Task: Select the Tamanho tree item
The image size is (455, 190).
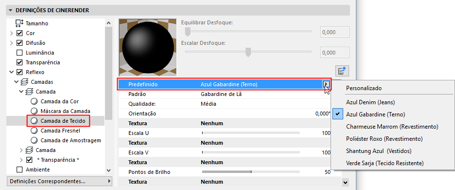Action: click(x=37, y=23)
